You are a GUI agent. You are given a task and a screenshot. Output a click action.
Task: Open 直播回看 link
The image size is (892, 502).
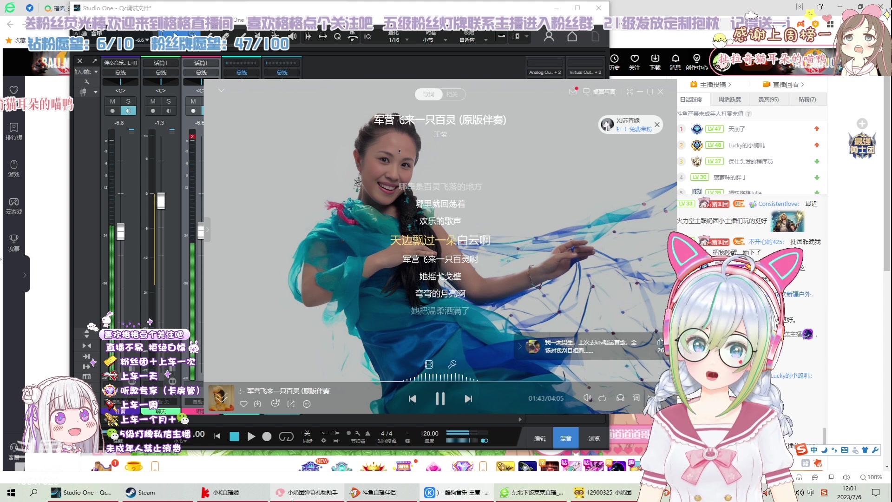pos(784,85)
